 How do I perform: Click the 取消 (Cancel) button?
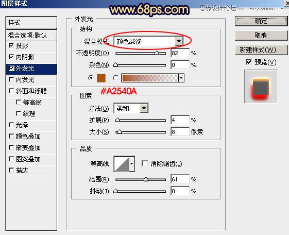261,36
